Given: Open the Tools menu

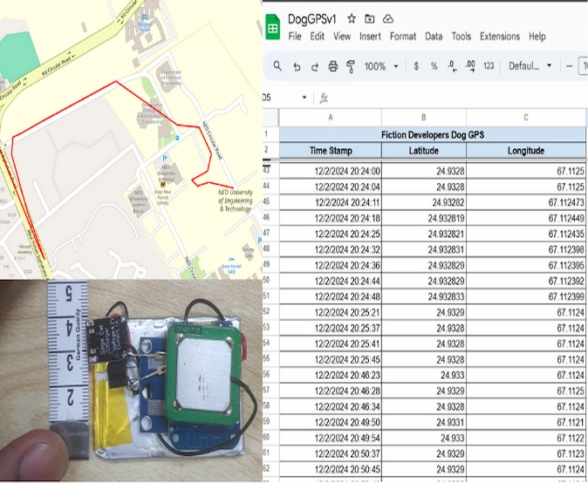Looking at the screenshot, I should coord(461,37).
